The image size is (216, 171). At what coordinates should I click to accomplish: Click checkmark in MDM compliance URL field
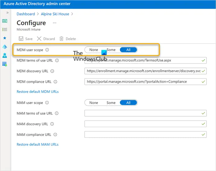point(203,82)
